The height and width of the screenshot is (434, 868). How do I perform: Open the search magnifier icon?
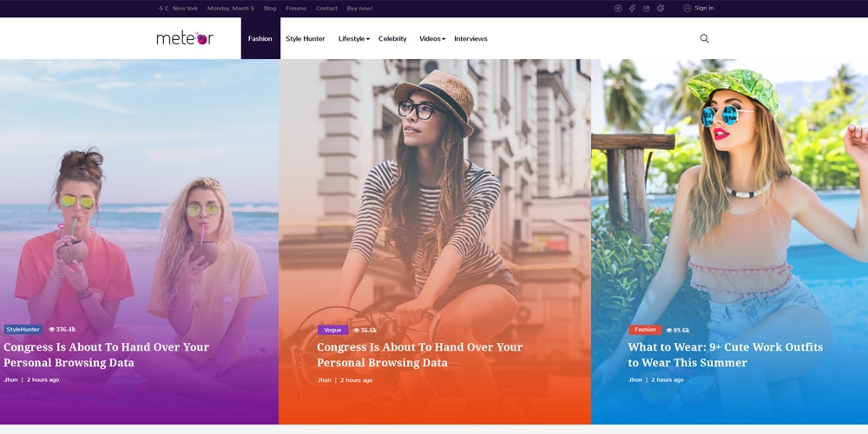click(x=704, y=38)
